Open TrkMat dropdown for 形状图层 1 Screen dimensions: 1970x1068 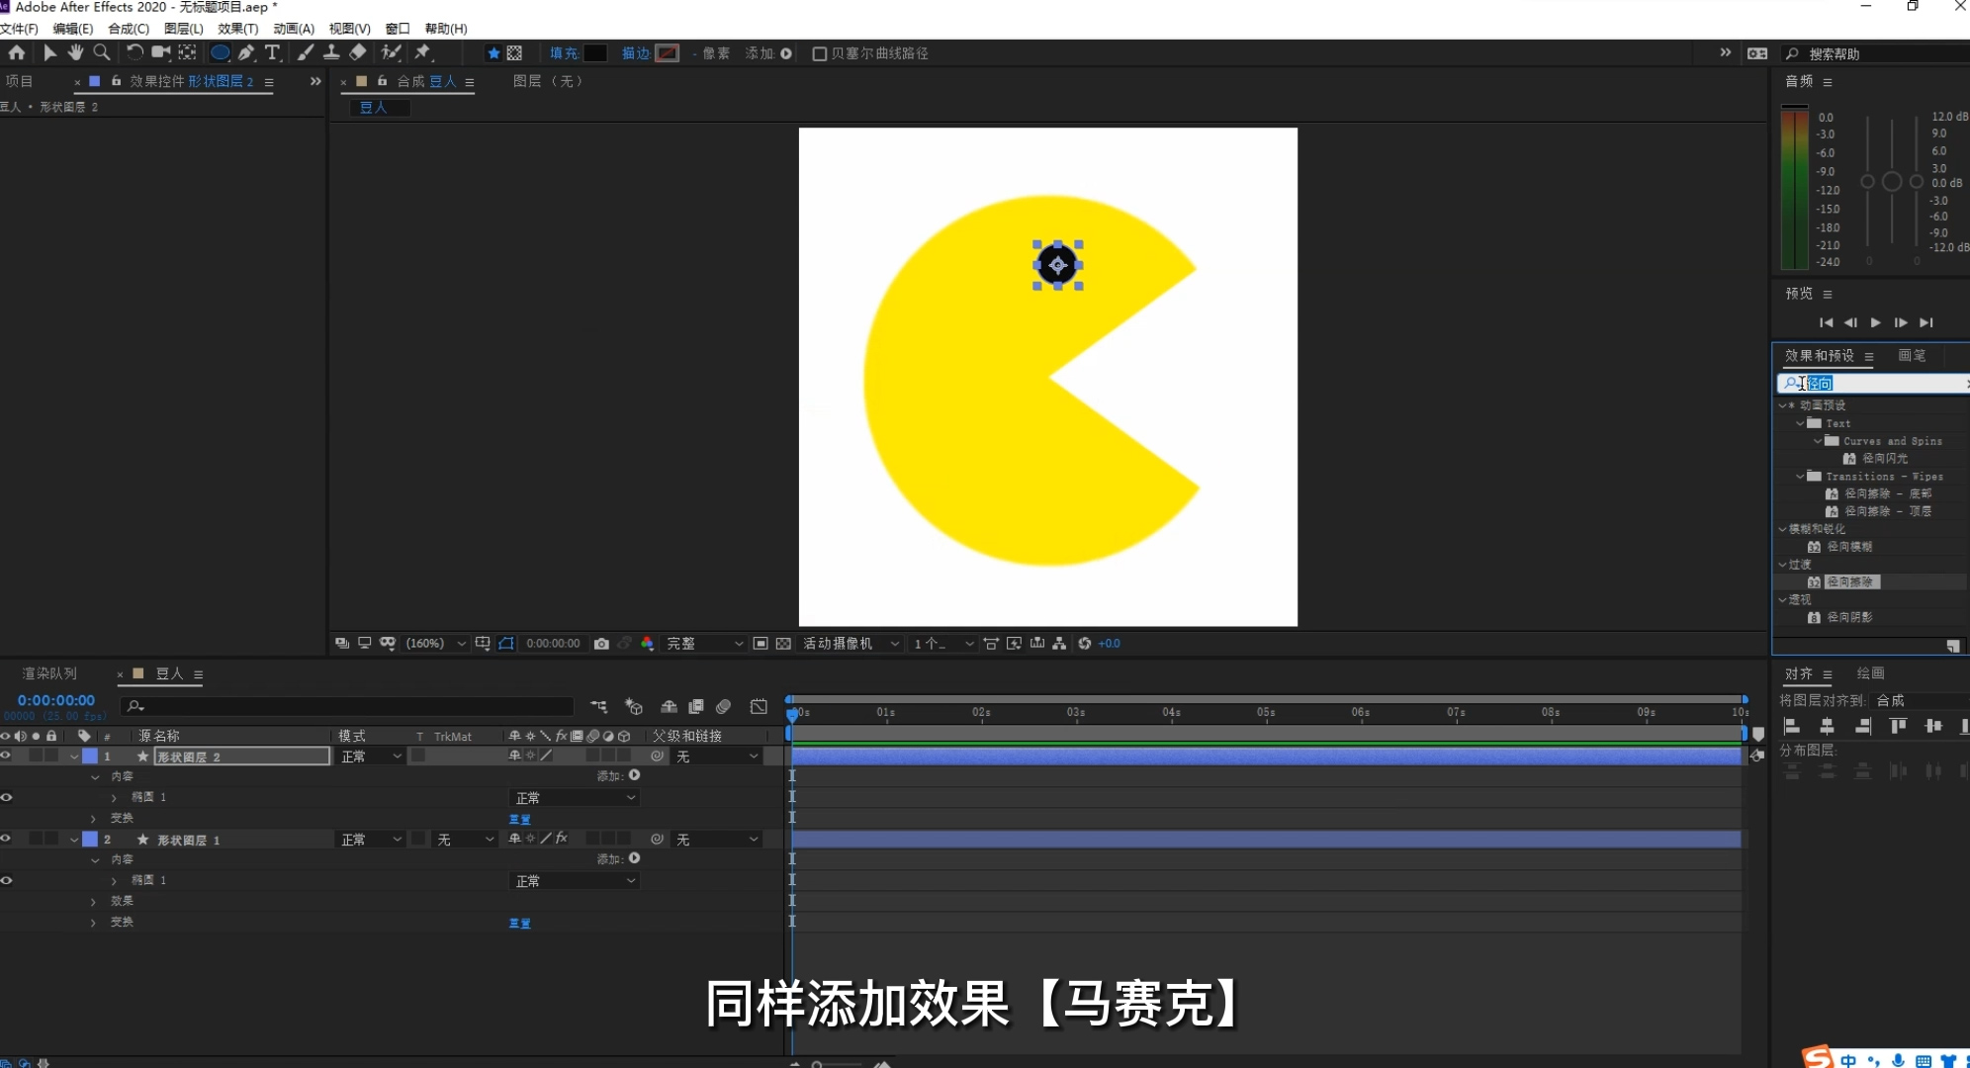click(465, 840)
